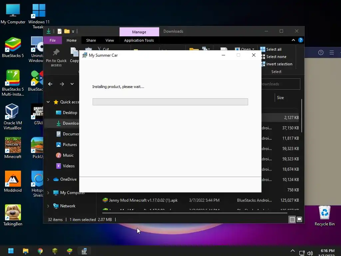Image resolution: width=341 pixels, height=256 pixels.
Task: Click the installer icon in taskbar
Action: coord(84,251)
